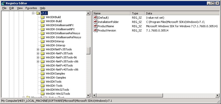Open the Help menu
The image size is (221, 104).
click(x=43, y=8)
